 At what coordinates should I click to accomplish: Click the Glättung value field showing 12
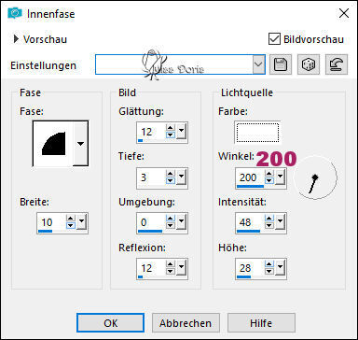pos(151,132)
